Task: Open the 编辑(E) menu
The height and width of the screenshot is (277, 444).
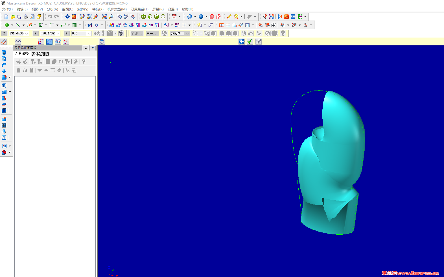Action: click(22, 9)
